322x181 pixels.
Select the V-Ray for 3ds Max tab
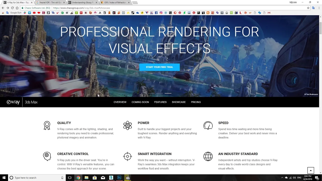(18, 3)
